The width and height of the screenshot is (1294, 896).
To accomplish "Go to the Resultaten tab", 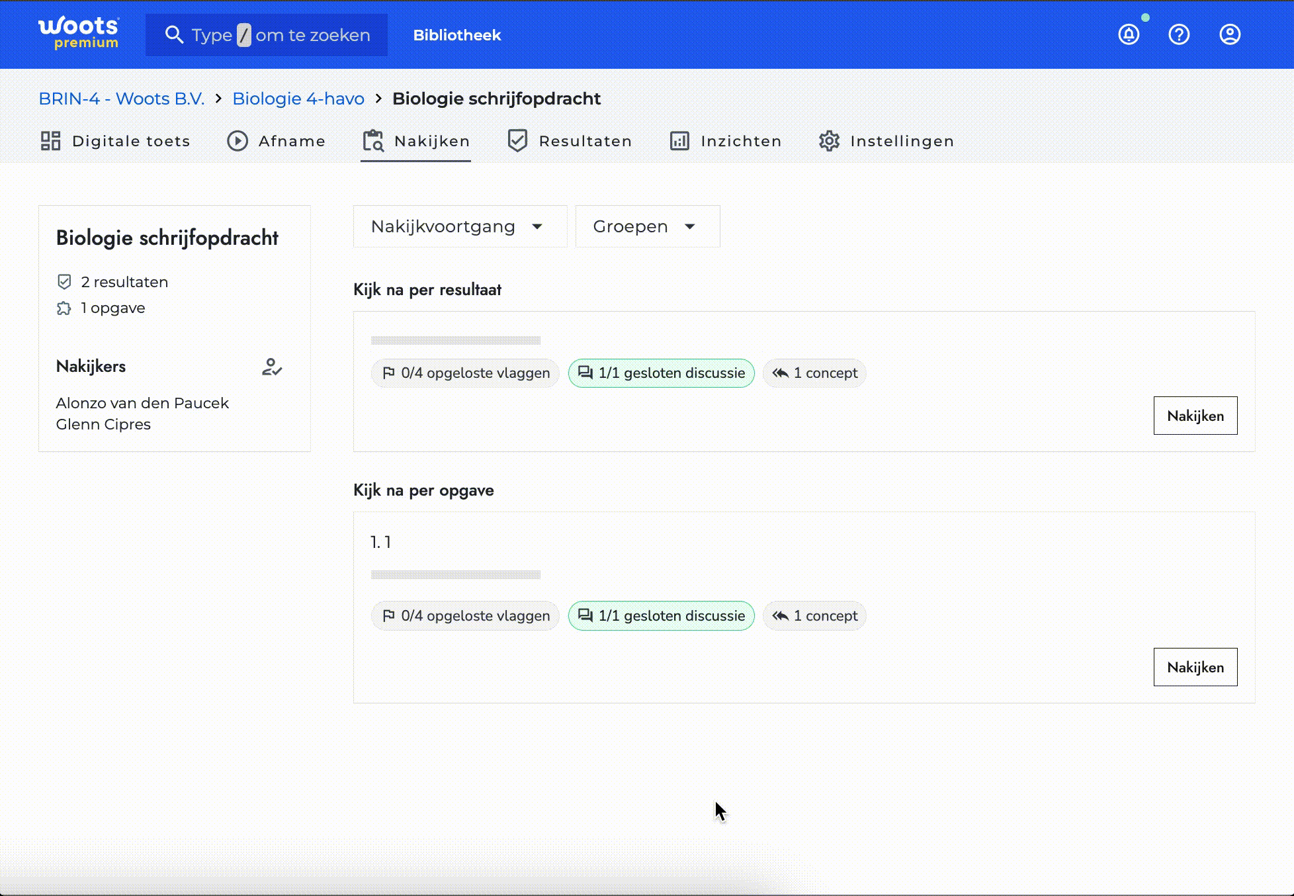I will (570, 141).
